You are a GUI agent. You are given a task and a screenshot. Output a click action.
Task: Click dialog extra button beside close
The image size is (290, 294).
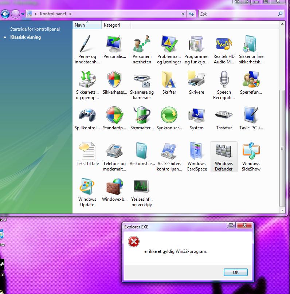click(x=231, y=225)
